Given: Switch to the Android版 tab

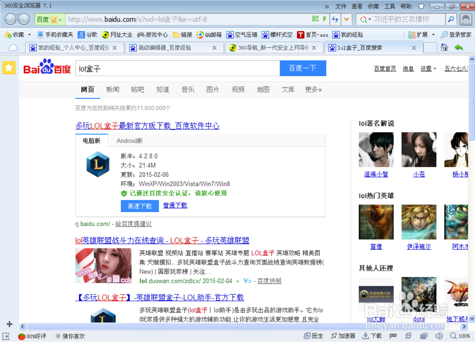Looking at the screenshot, I should 130,140.
